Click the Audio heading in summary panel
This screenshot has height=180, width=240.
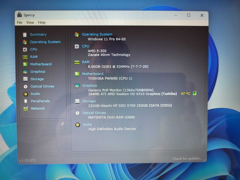click(x=87, y=124)
